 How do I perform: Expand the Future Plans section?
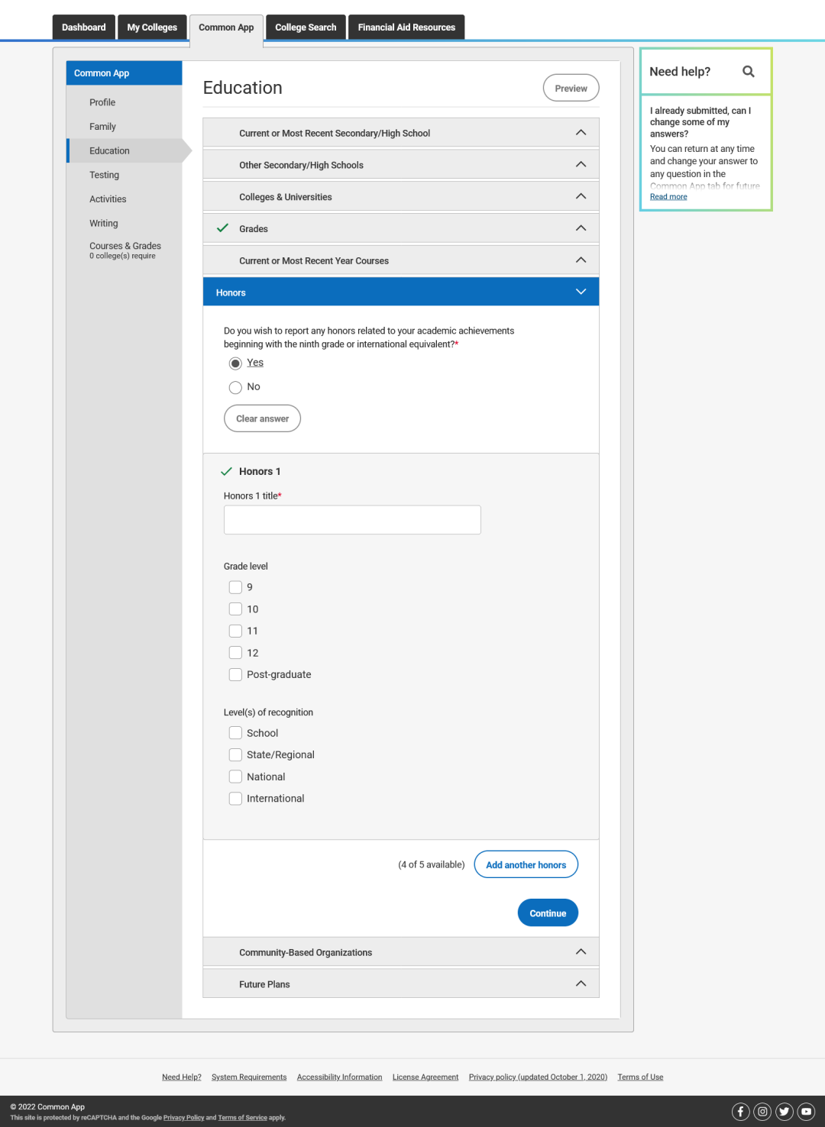coord(401,984)
